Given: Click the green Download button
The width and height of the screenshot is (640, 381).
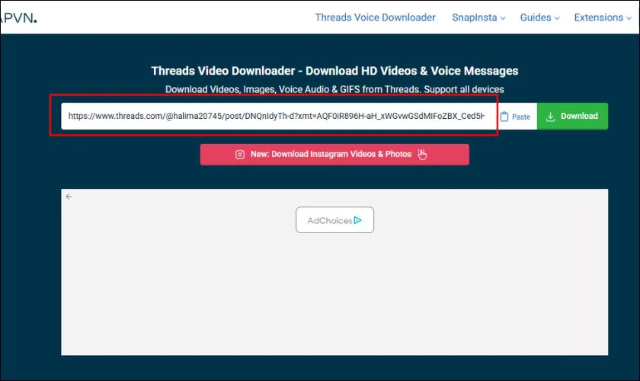Looking at the screenshot, I should pyautogui.click(x=572, y=116).
